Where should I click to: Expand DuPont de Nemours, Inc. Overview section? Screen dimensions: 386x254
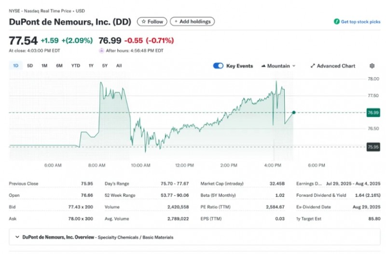(17, 237)
